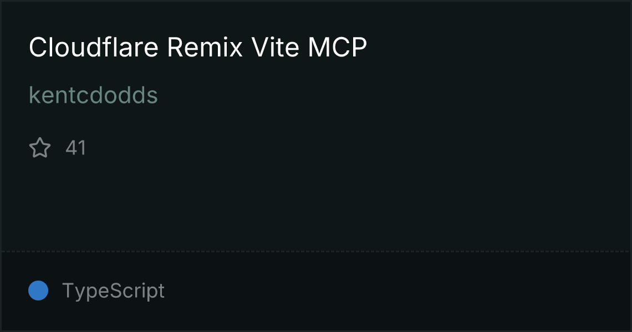Click the word Remix in the title
Image resolution: width=632 pixels, height=332 pixels.
pos(205,47)
